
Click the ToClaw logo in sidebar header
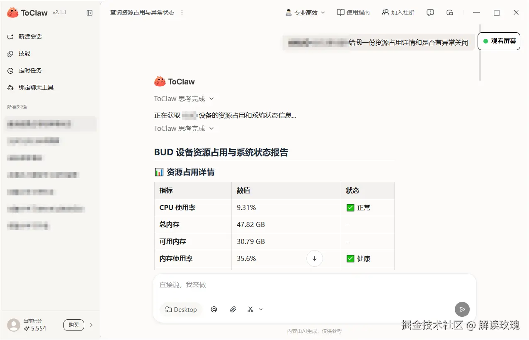click(27, 13)
